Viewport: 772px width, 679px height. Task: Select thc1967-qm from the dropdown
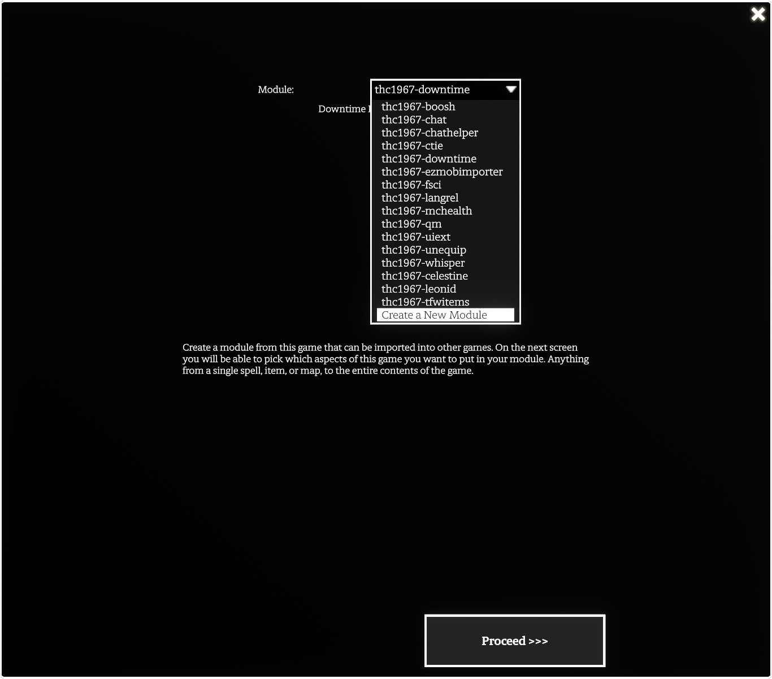coord(411,224)
